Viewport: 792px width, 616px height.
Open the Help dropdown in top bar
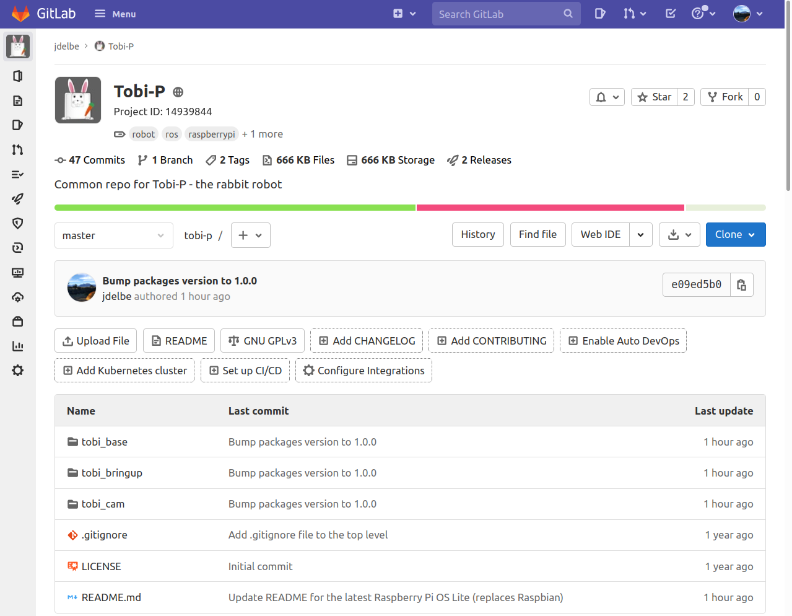click(x=703, y=14)
